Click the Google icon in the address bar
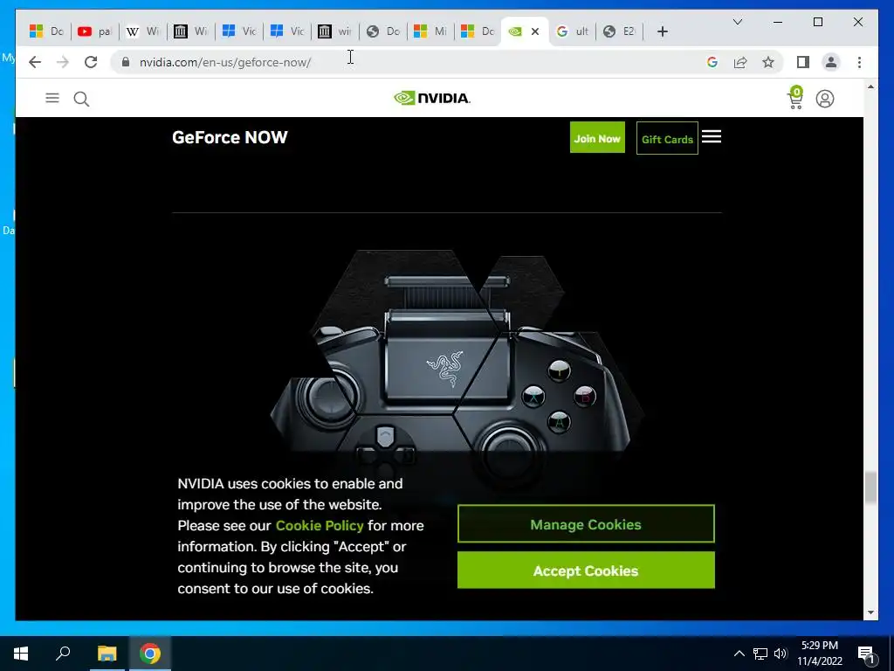 point(712,62)
